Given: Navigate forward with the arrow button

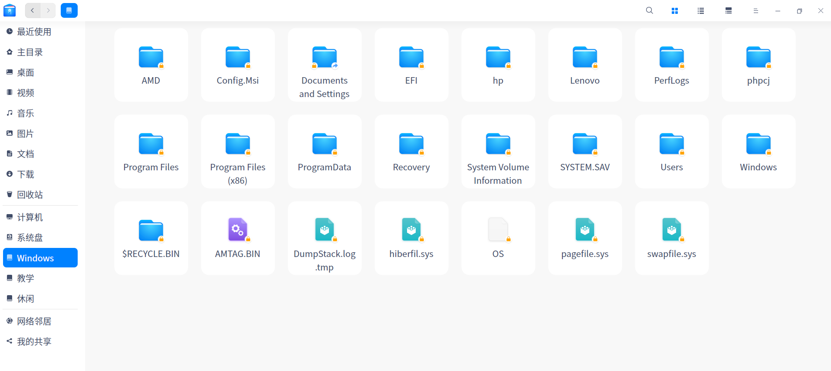Looking at the screenshot, I should 48,10.
